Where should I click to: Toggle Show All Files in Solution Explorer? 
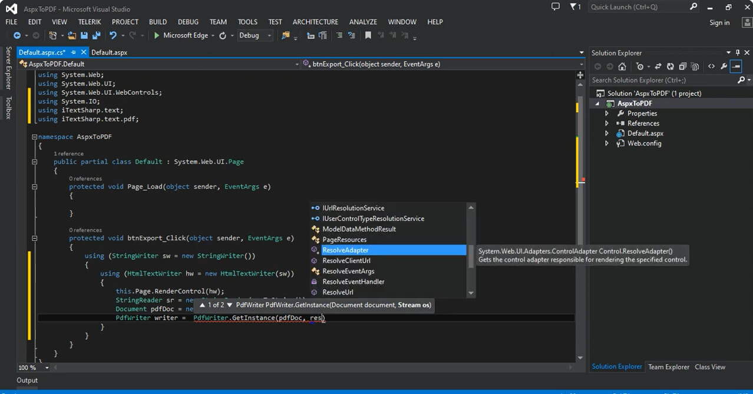click(x=695, y=67)
